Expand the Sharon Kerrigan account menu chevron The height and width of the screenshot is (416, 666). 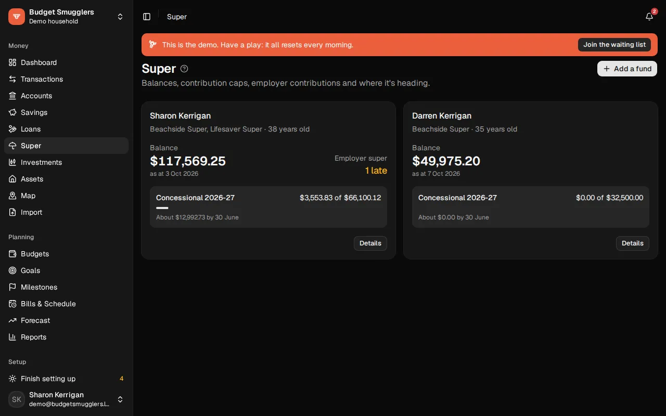pos(120,399)
